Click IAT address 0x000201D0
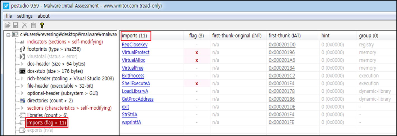Image resolution: width=397 pixels, height=136 pixels. [x=282, y=44]
